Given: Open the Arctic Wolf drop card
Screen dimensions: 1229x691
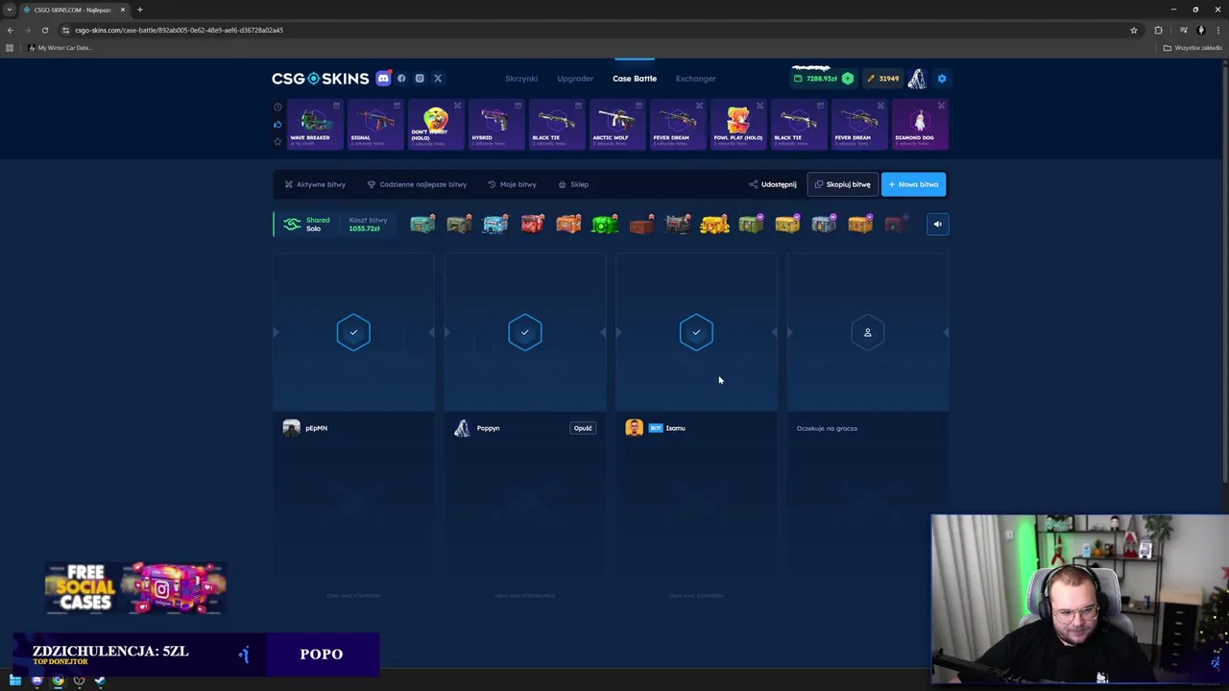Looking at the screenshot, I should click(x=616, y=125).
